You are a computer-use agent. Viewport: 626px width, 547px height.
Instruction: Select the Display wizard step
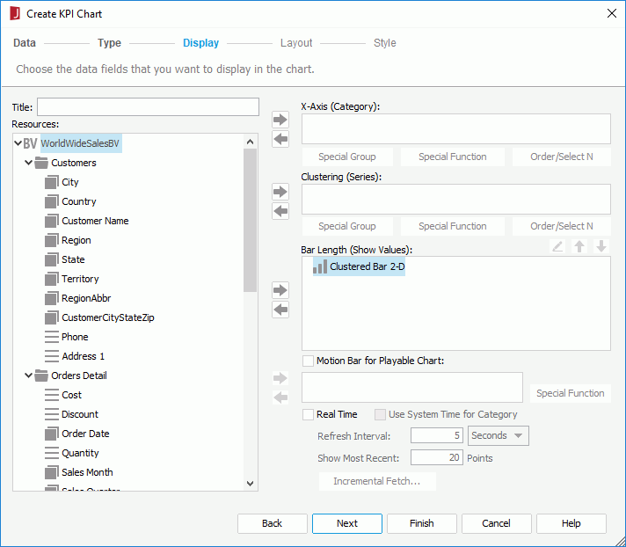click(200, 43)
